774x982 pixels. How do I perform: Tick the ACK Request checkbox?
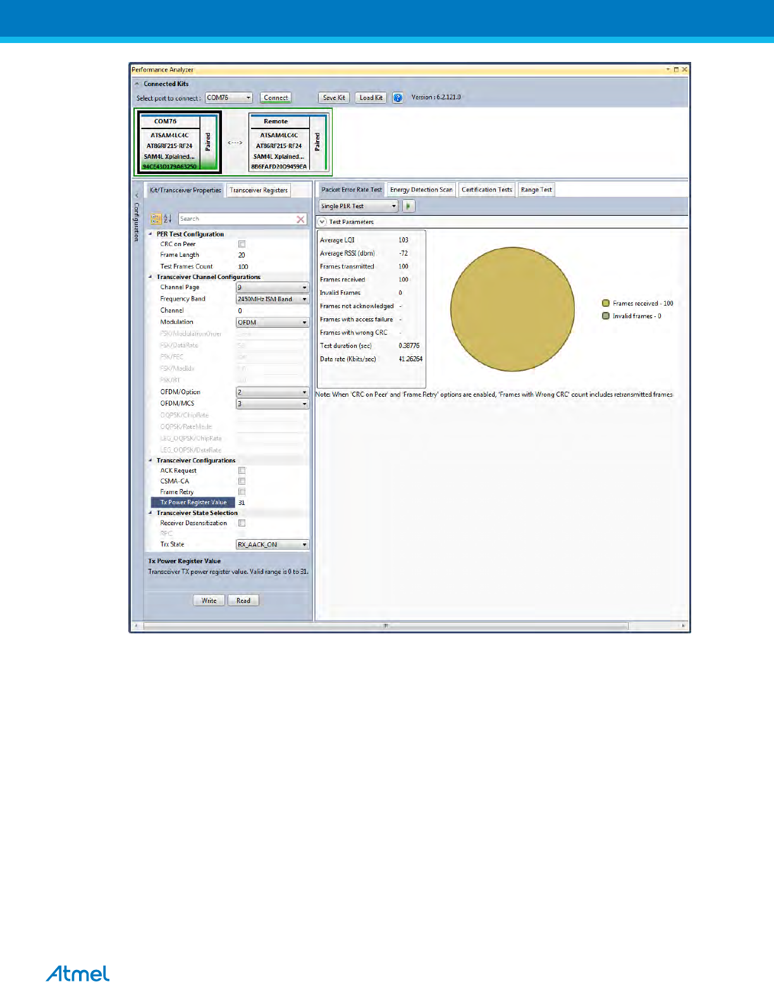(242, 471)
